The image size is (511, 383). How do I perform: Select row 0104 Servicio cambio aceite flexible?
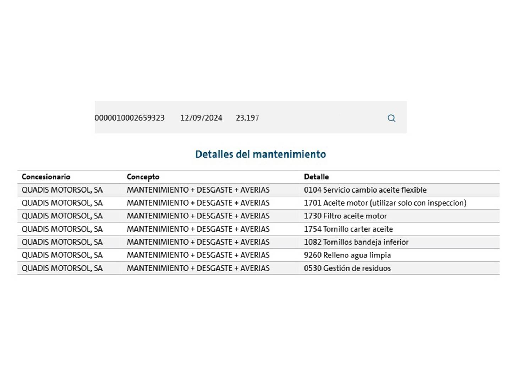click(258, 190)
